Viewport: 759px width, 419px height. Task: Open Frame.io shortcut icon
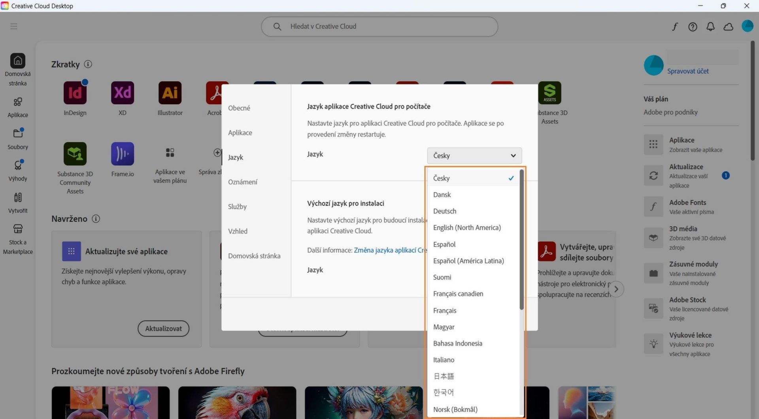[x=123, y=154]
